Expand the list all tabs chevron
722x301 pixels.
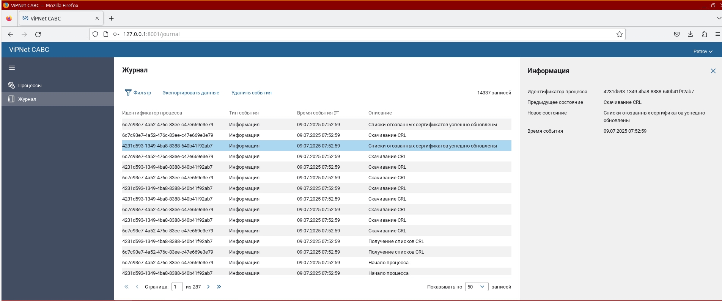pos(718,18)
